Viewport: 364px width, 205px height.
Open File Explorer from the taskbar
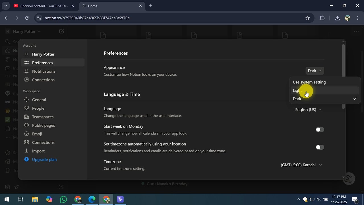tap(35, 199)
